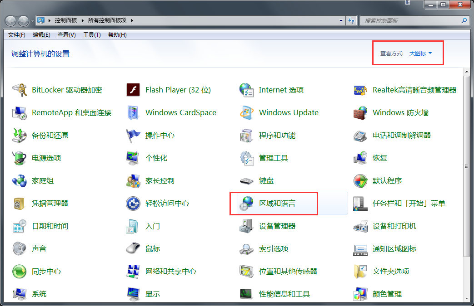Click the Back navigation button
Image resolution: width=474 pixels, height=306 pixels.
pyautogui.click(x=11, y=21)
